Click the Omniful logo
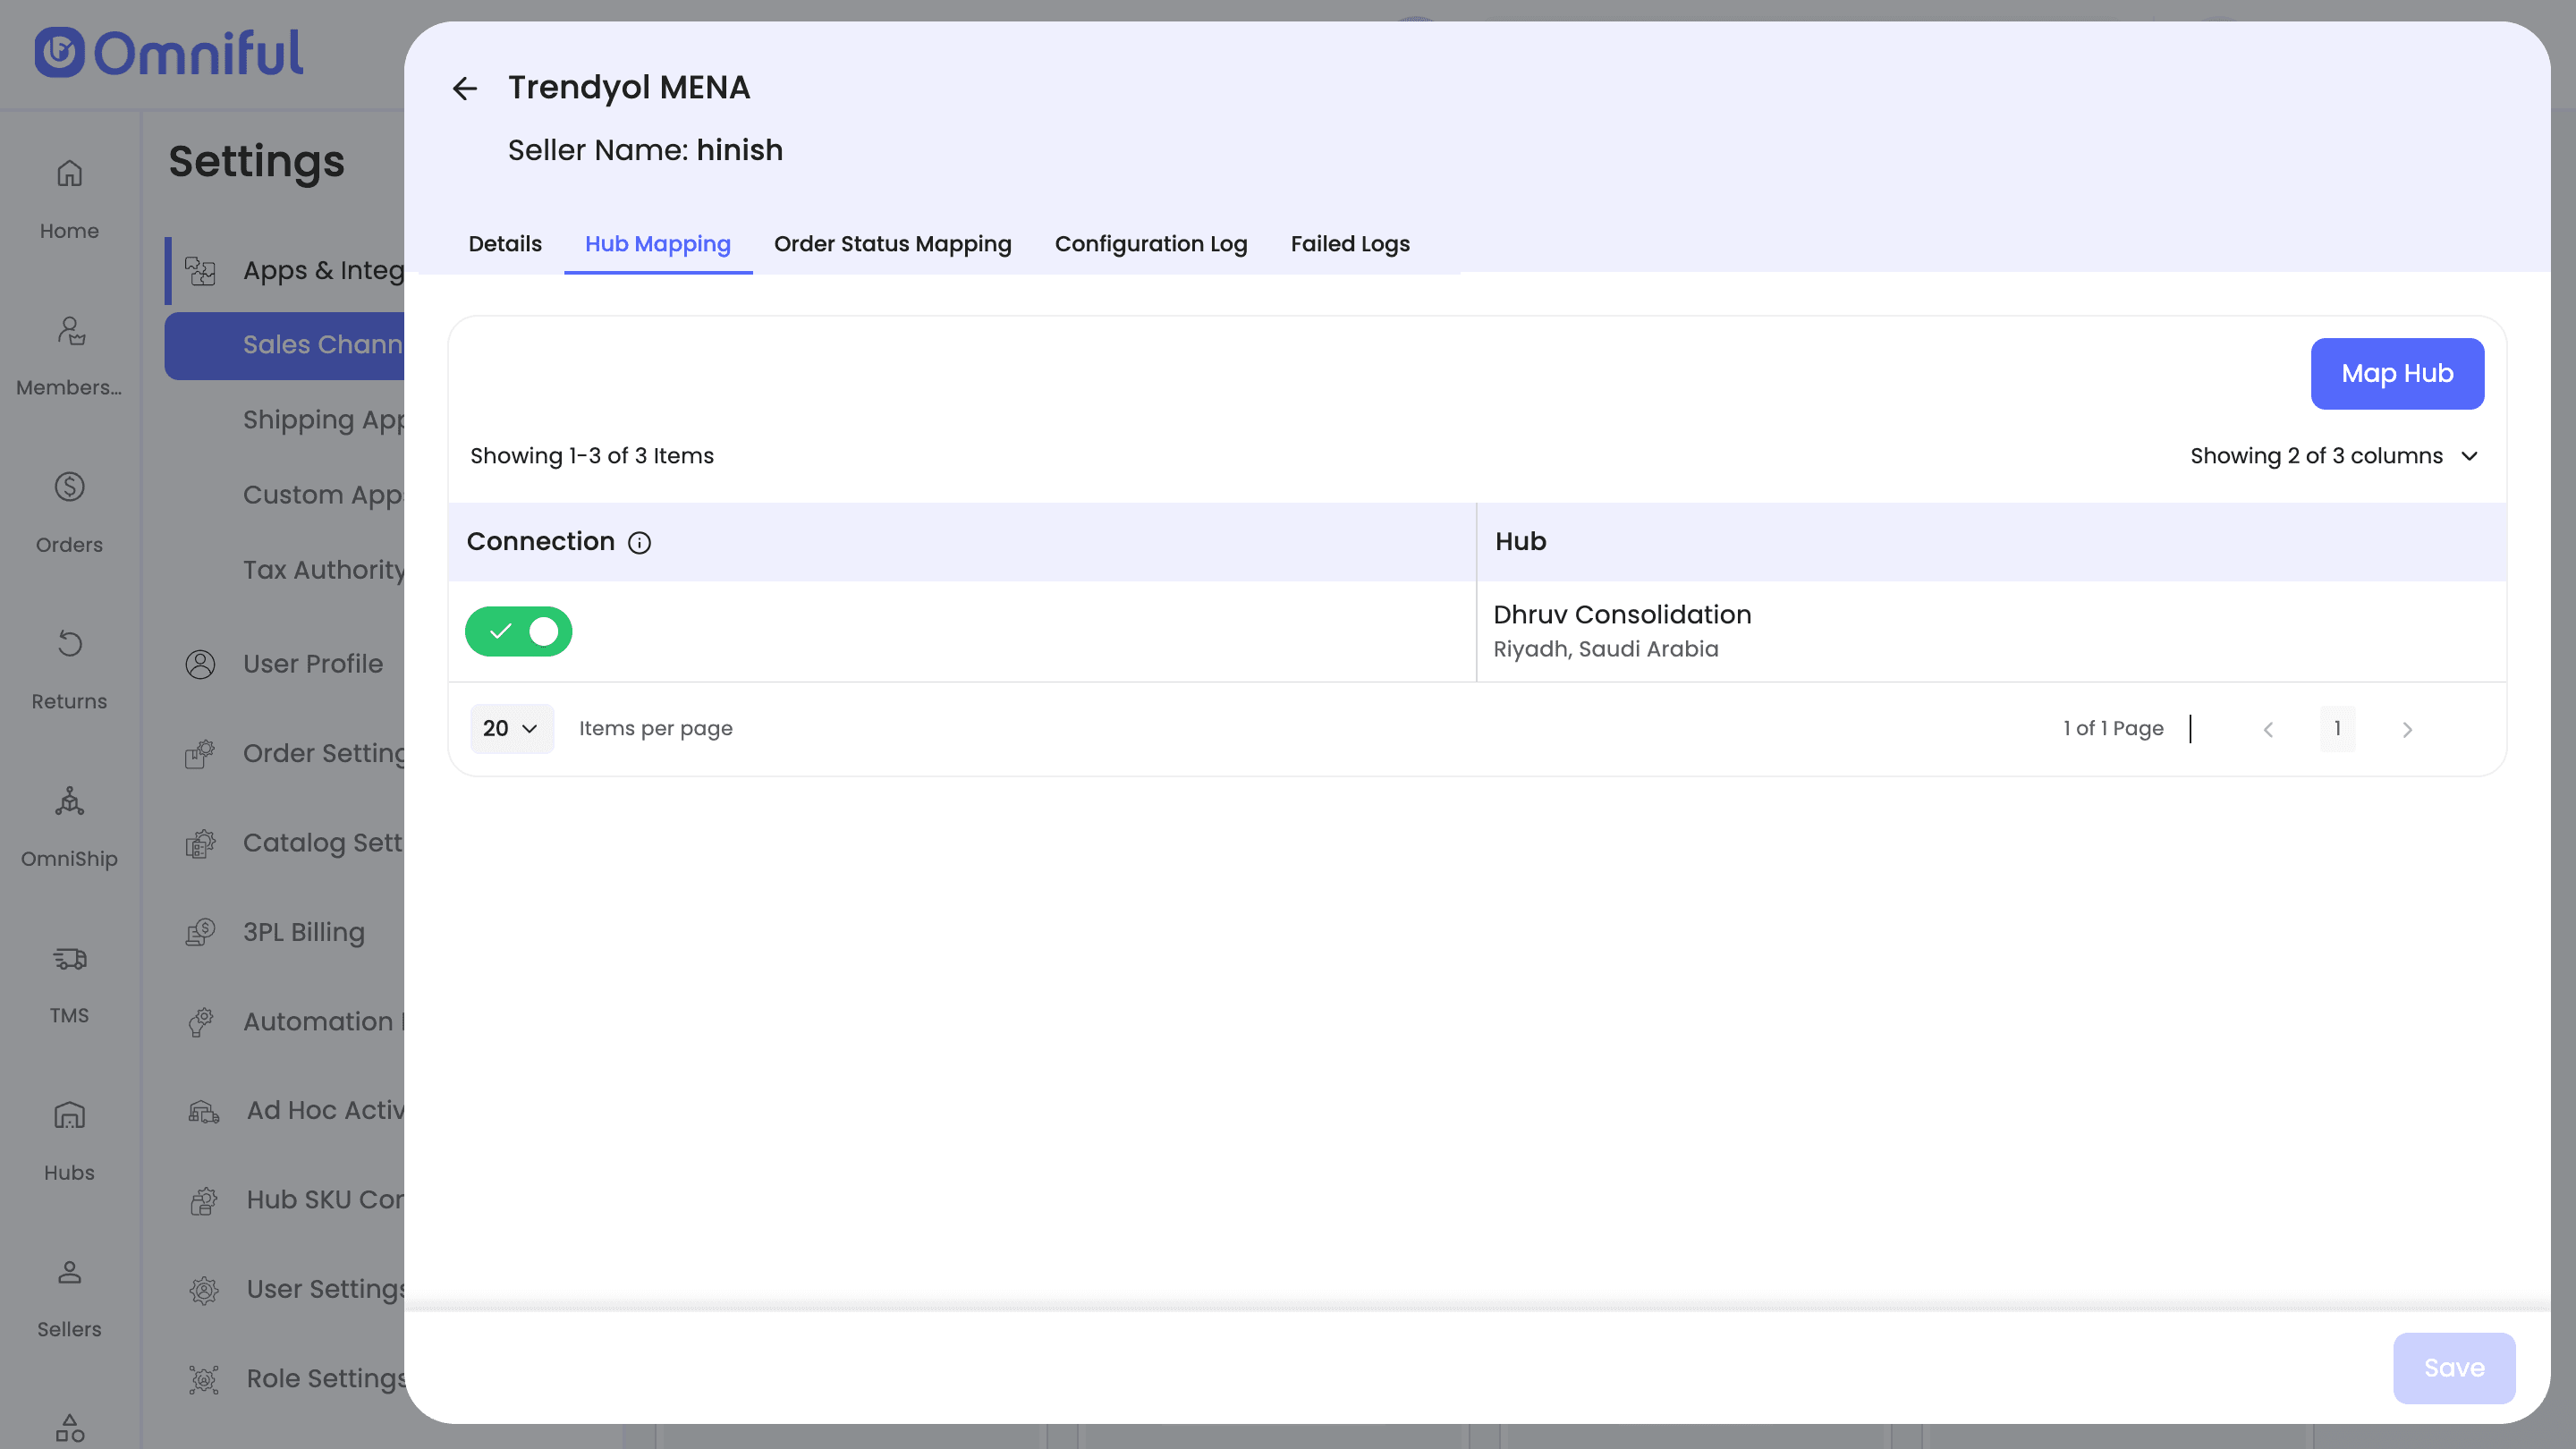 (169, 53)
